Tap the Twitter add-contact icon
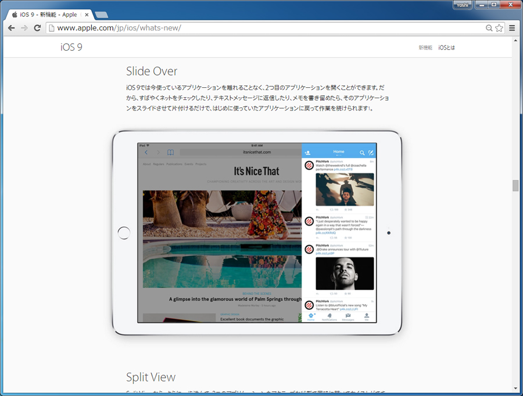523x396 pixels. [x=307, y=152]
